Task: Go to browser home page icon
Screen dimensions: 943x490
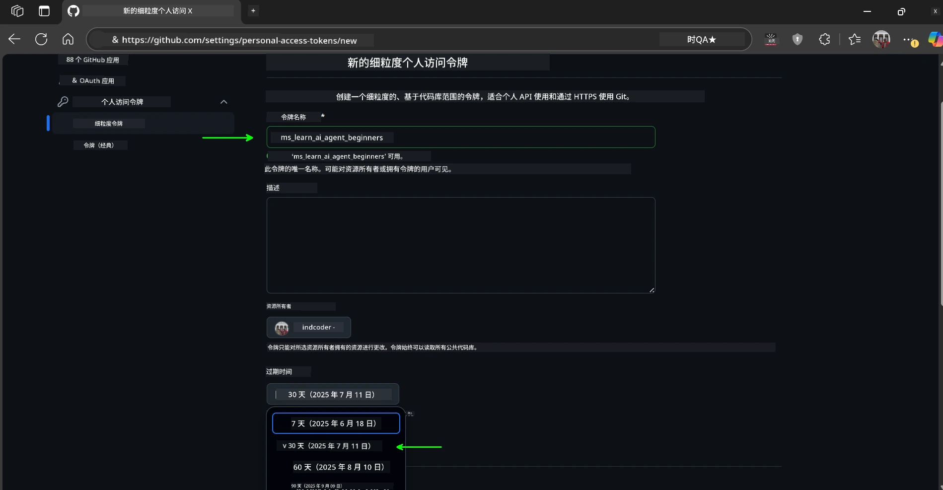Action: pos(68,39)
